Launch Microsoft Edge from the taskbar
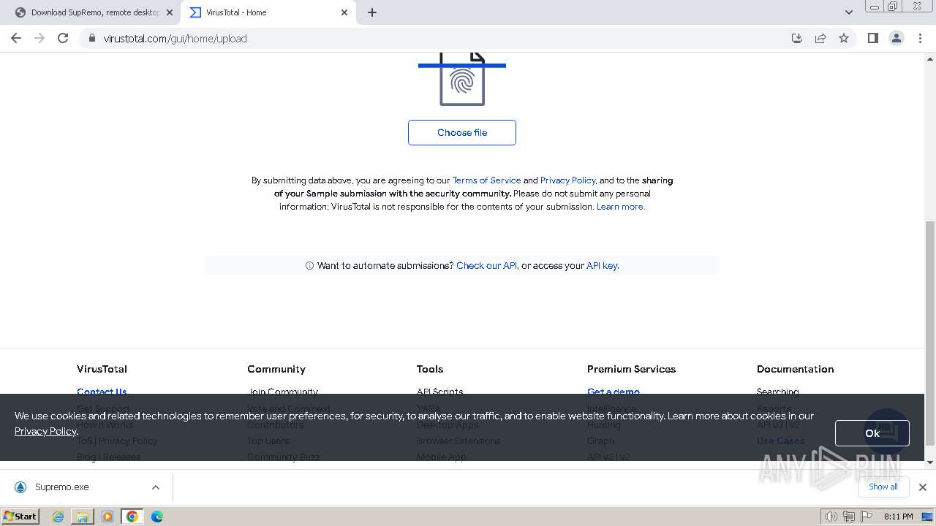 (x=156, y=517)
